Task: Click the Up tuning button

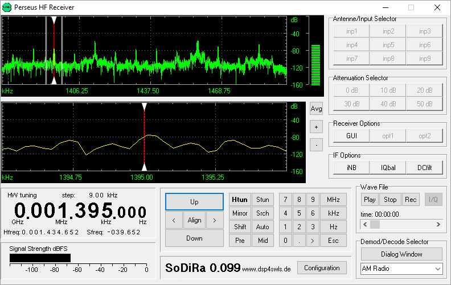Action: pyautogui.click(x=194, y=202)
